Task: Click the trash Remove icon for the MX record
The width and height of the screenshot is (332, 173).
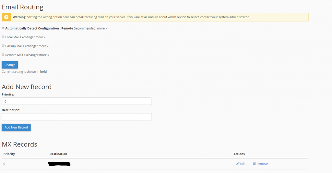Action: (x=254, y=164)
